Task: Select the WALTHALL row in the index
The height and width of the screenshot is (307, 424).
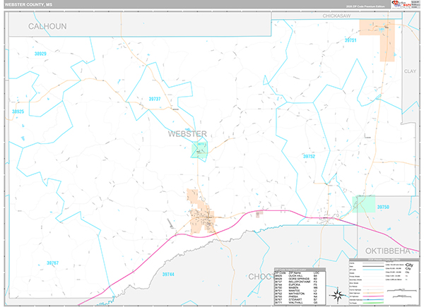Action: (300, 303)
